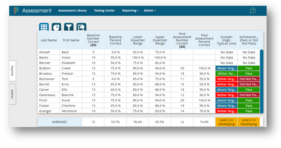Sort by Baseline Percent Correct header
The width and height of the screenshot is (281, 148).
coord(115,40)
